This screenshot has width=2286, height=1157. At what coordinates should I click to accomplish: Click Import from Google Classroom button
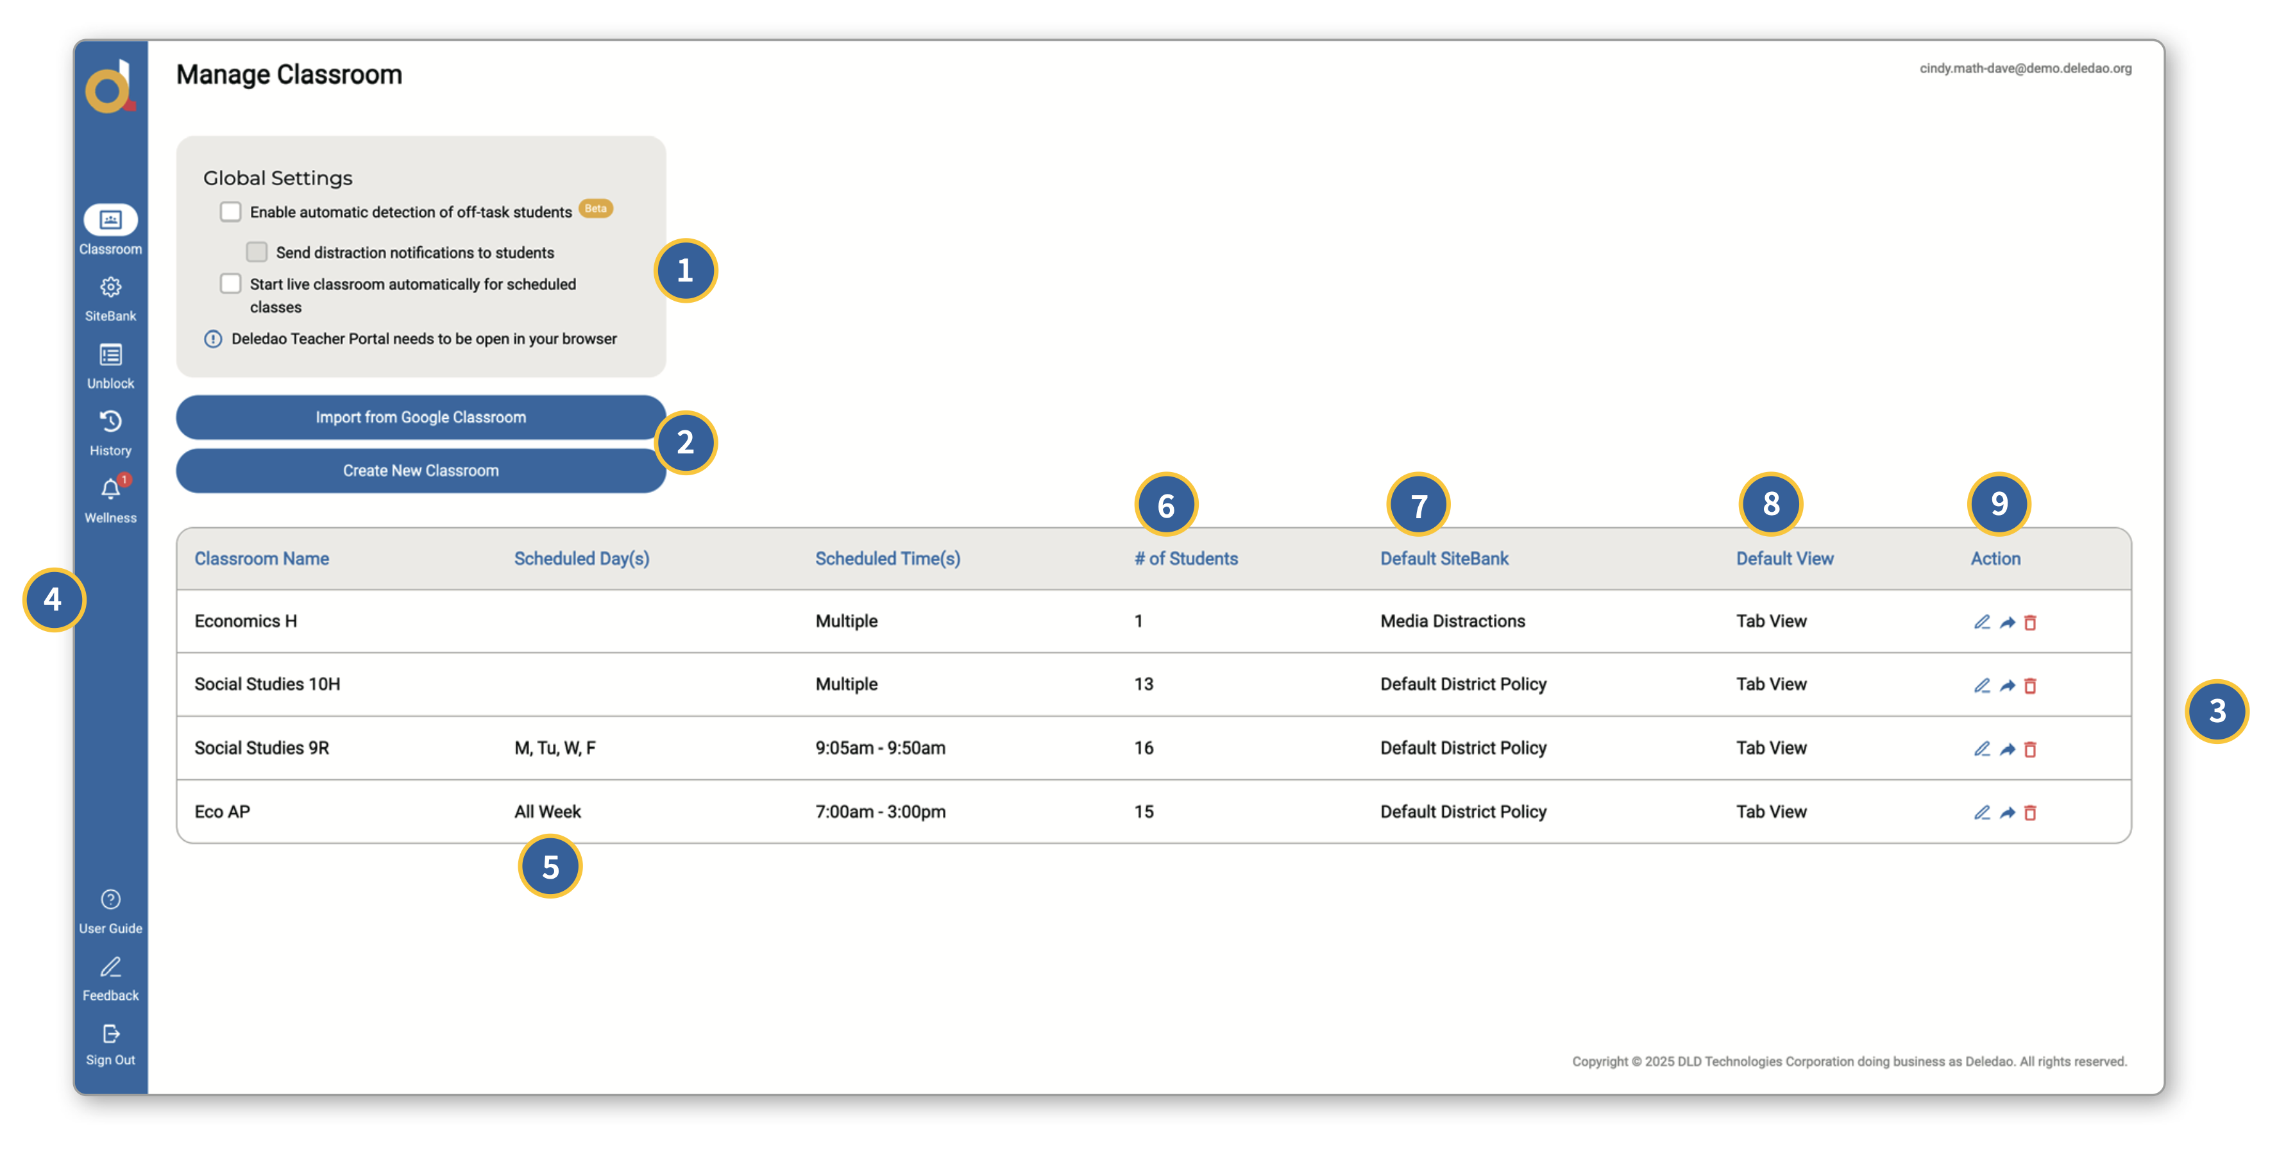tap(421, 417)
